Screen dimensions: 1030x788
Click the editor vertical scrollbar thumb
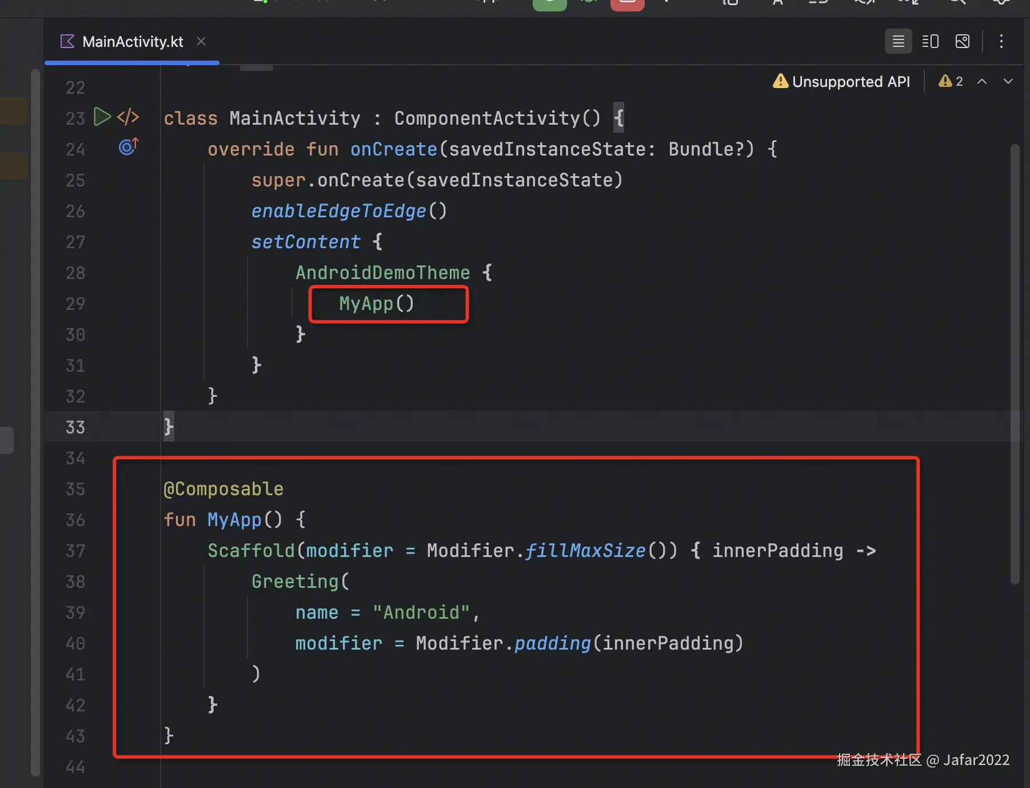(x=1015, y=364)
